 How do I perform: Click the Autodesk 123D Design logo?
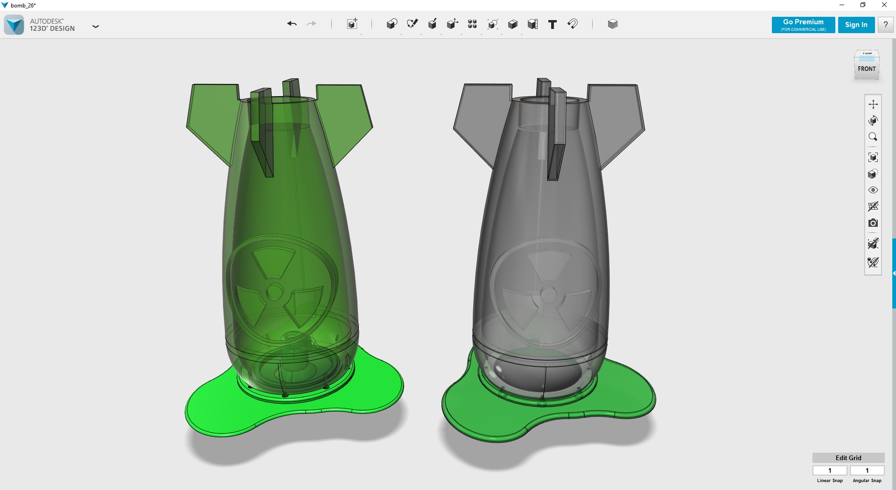14,25
